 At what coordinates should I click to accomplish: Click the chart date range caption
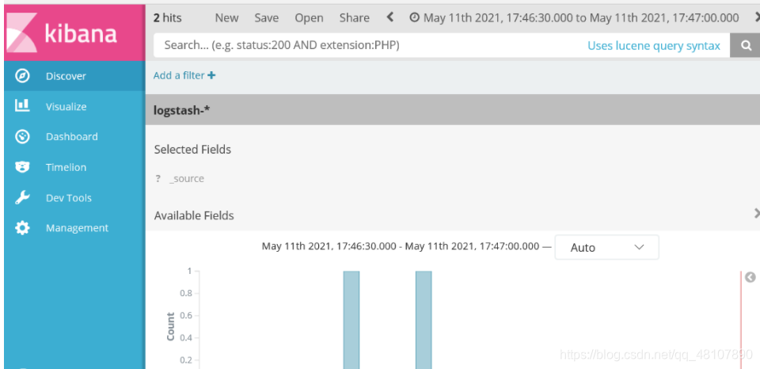click(401, 245)
